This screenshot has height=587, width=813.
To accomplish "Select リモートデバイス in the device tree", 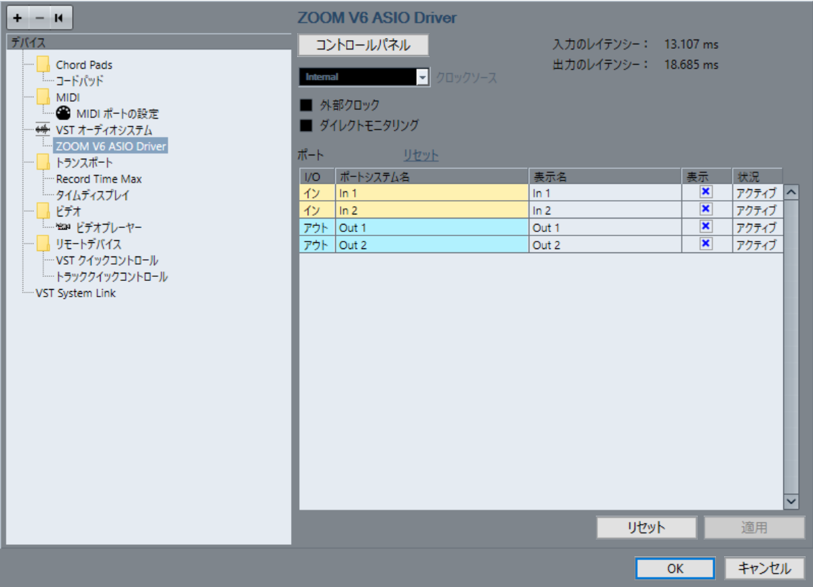I will click(89, 244).
